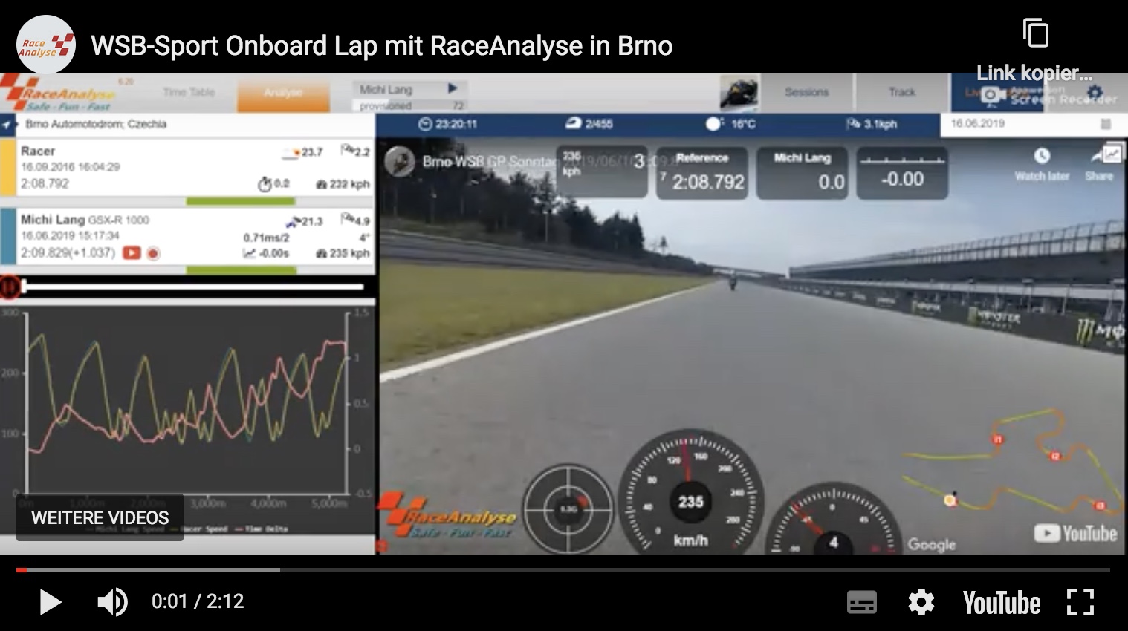Screen dimensions: 1128x631
Task: Enter fullscreen mode
Action: click(x=1080, y=602)
